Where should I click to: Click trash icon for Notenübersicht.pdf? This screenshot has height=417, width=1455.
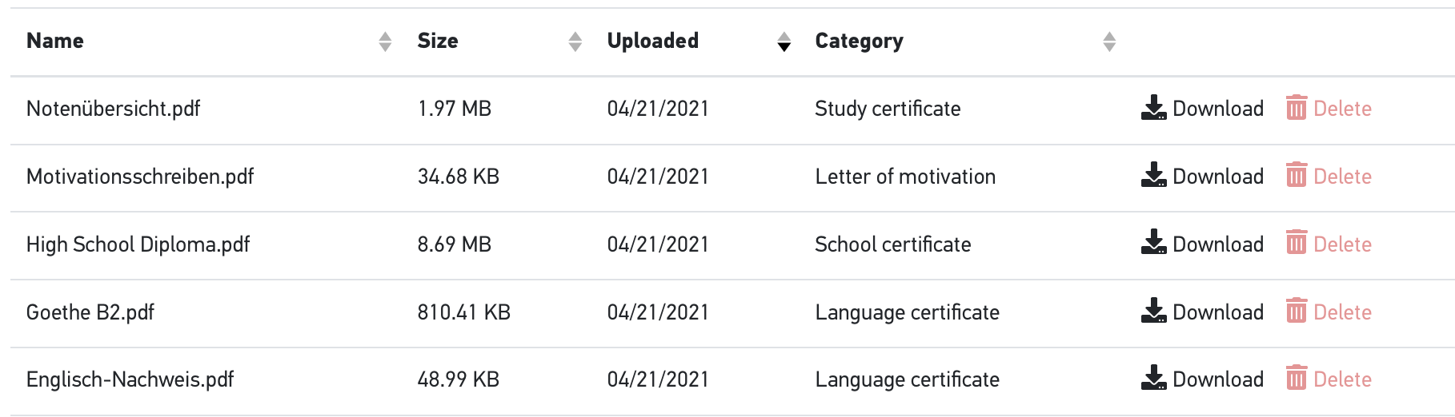pyautogui.click(x=1297, y=107)
